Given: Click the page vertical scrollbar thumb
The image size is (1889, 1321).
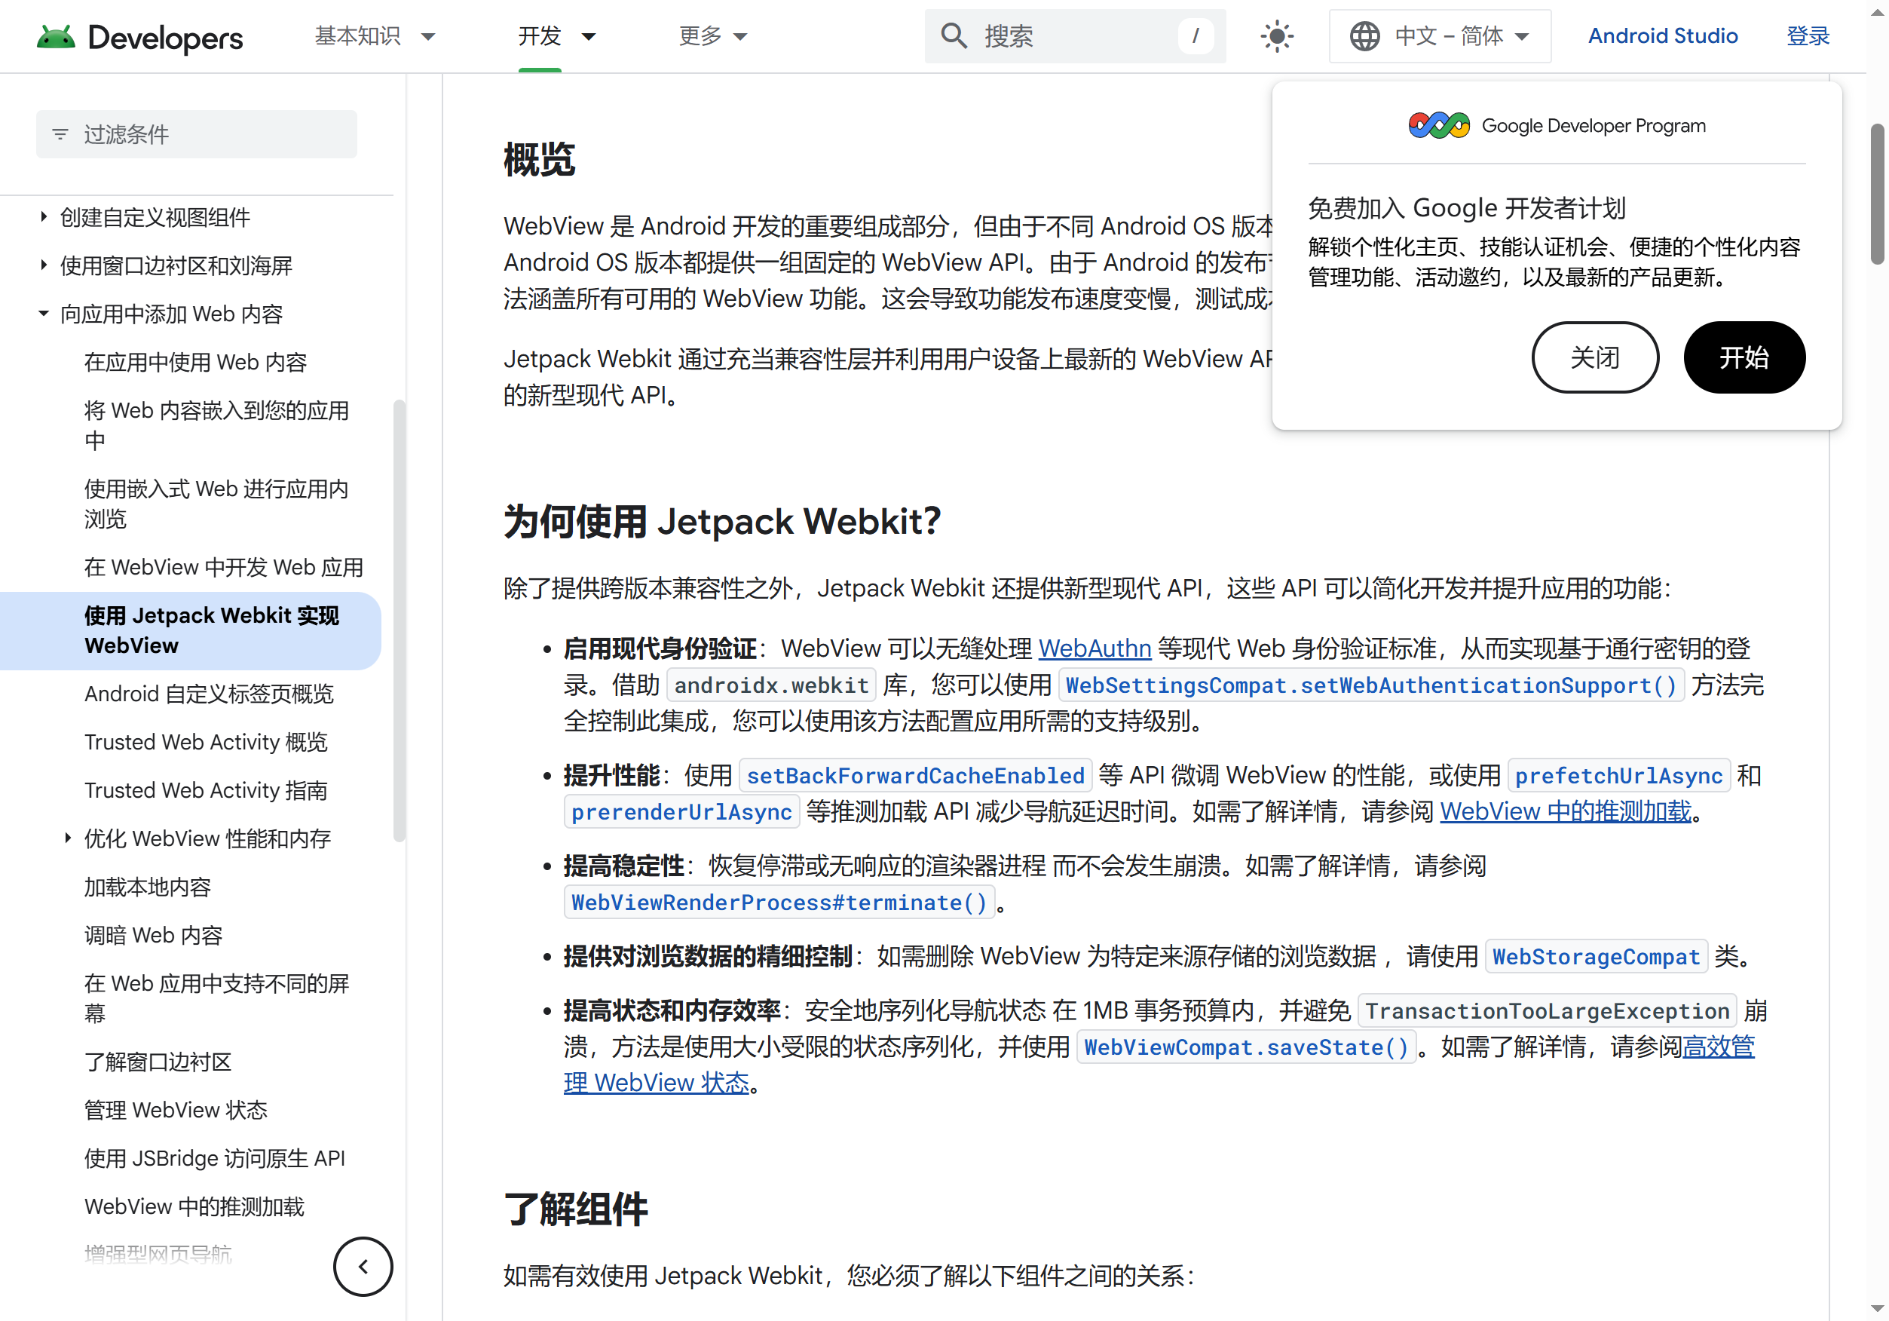Looking at the screenshot, I should [x=1877, y=194].
